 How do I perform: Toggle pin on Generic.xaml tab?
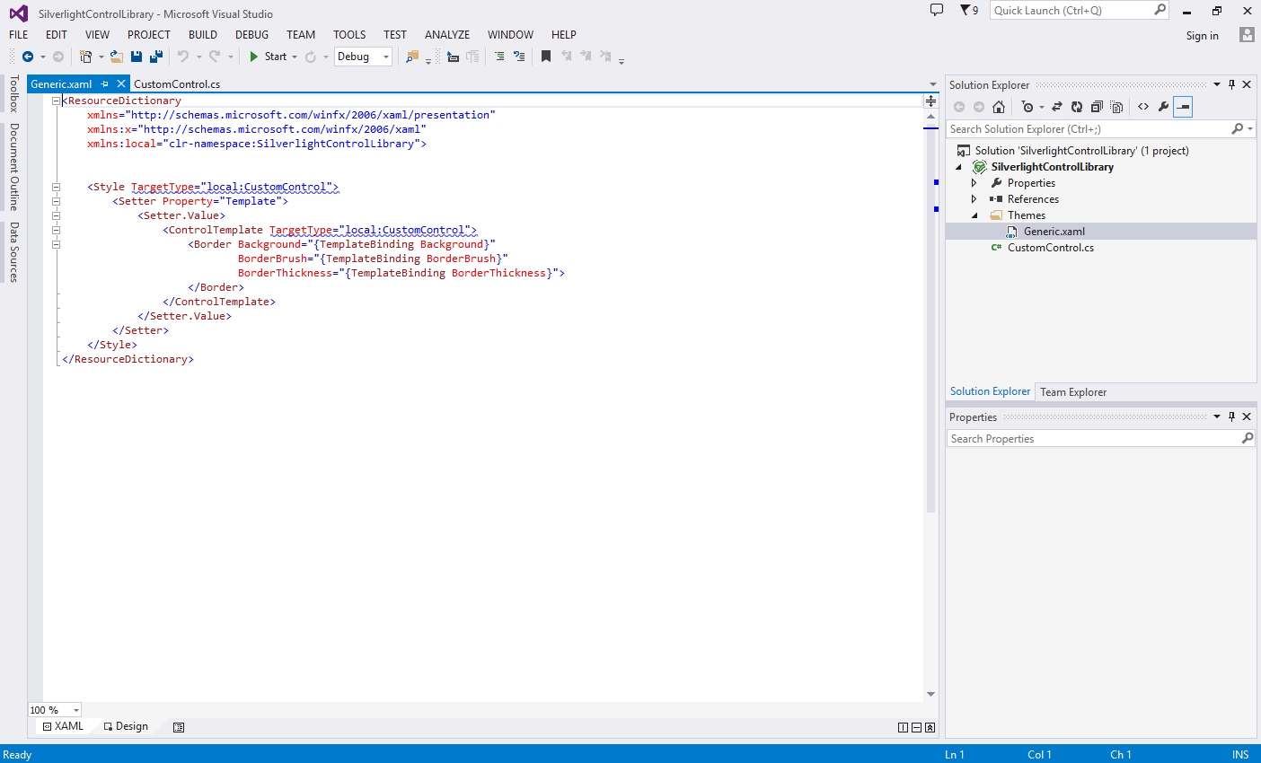click(x=104, y=83)
